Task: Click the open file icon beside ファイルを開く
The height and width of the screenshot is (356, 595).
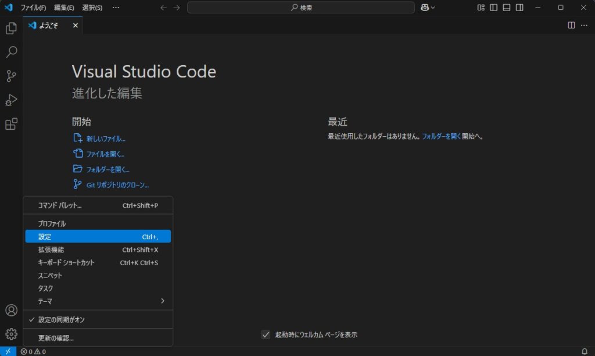Action: point(77,153)
